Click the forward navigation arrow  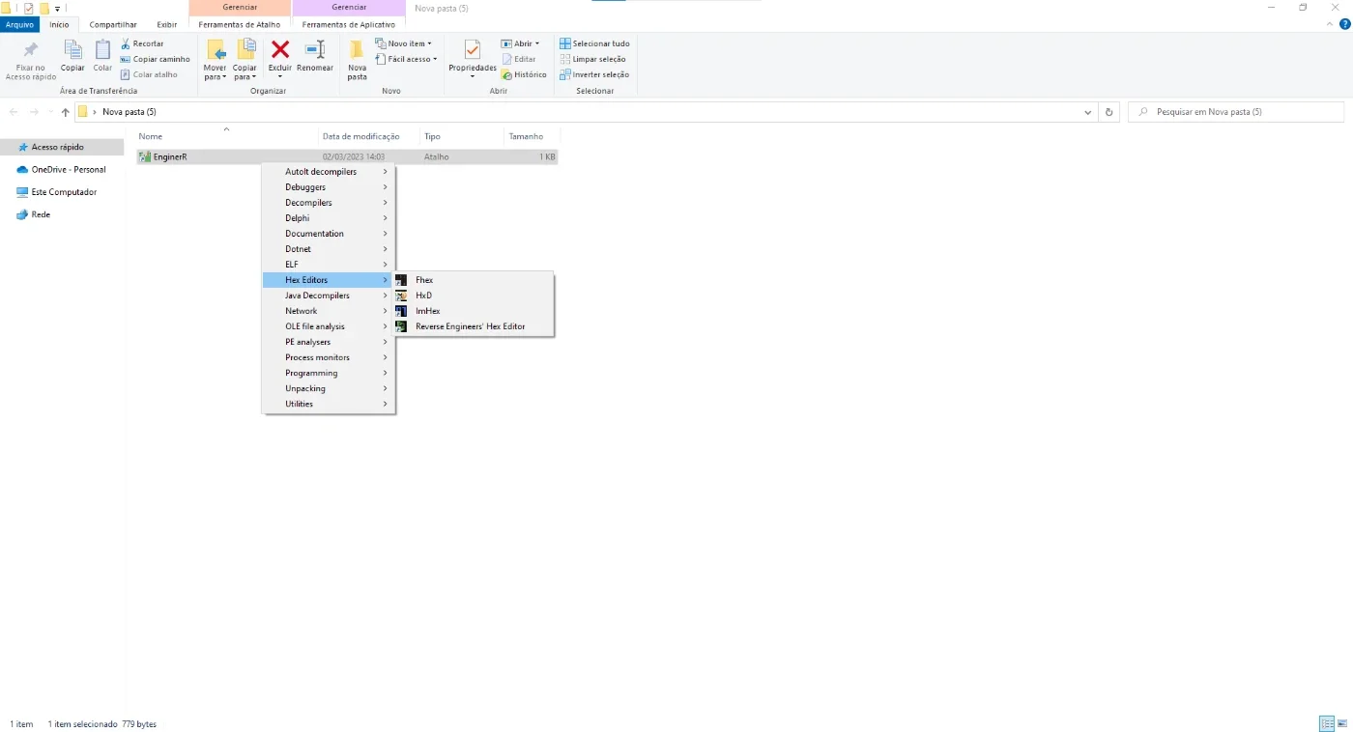(34, 112)
